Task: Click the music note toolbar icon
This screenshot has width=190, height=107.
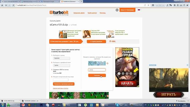Action: point(167,5)
